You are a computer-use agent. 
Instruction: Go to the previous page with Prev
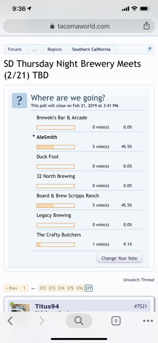[11, 288]
